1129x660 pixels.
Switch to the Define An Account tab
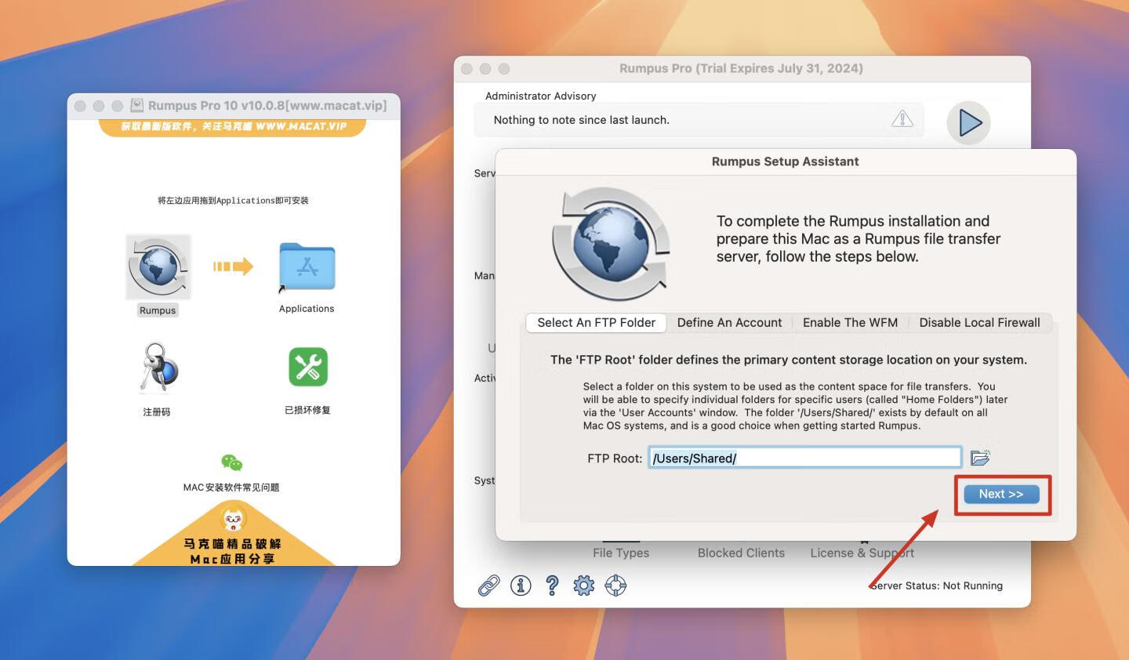[x=729, y=322]
